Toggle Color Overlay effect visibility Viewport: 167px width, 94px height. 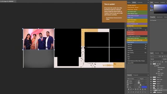pyautogui.click(x=157, y=73)
